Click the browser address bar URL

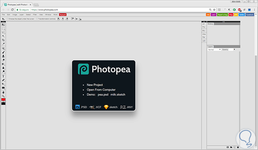click(45, 10)
